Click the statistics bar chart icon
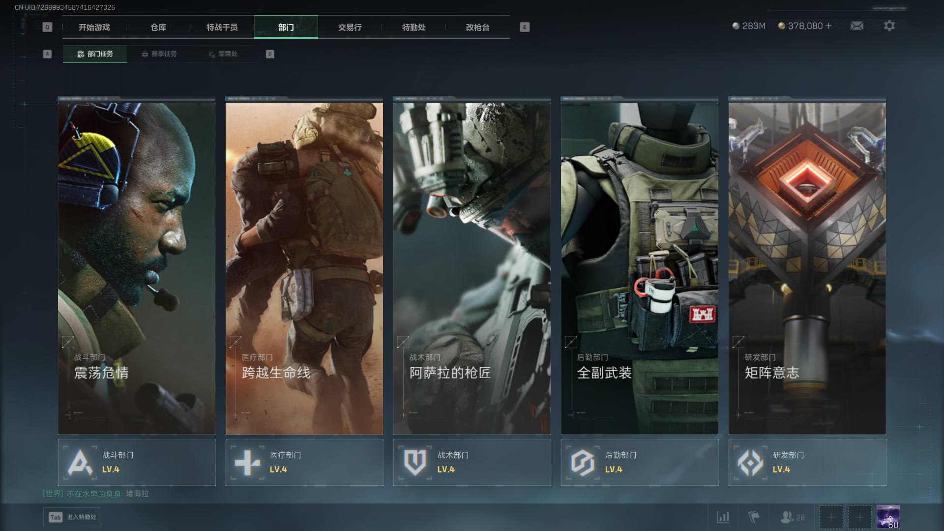The height and width of the screenshot is (531, 944). [723, 517]
